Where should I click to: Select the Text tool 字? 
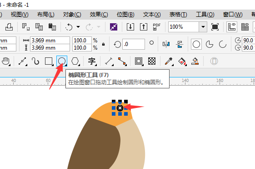92,61
